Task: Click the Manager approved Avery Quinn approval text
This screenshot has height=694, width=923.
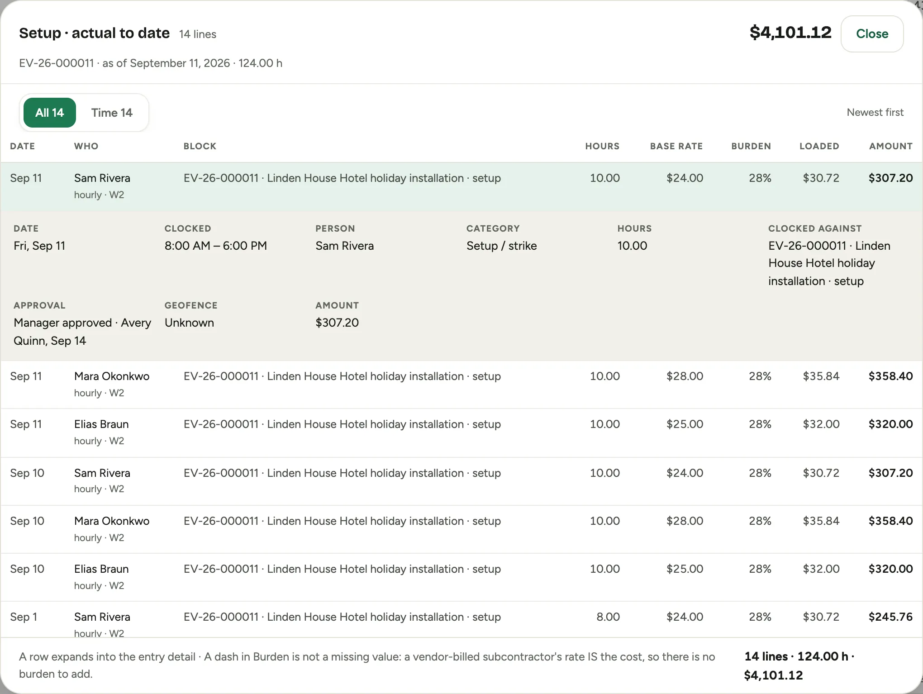Action: 82,332
